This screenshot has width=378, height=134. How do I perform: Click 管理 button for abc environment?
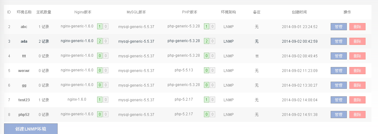[x=338, y=27]
